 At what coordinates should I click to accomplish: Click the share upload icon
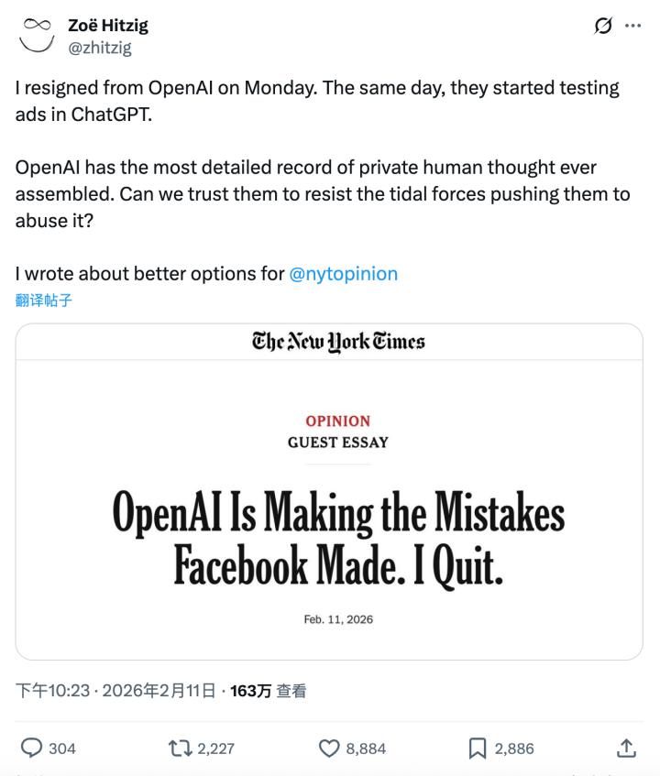pyautogui.click(x=626, y=749)
